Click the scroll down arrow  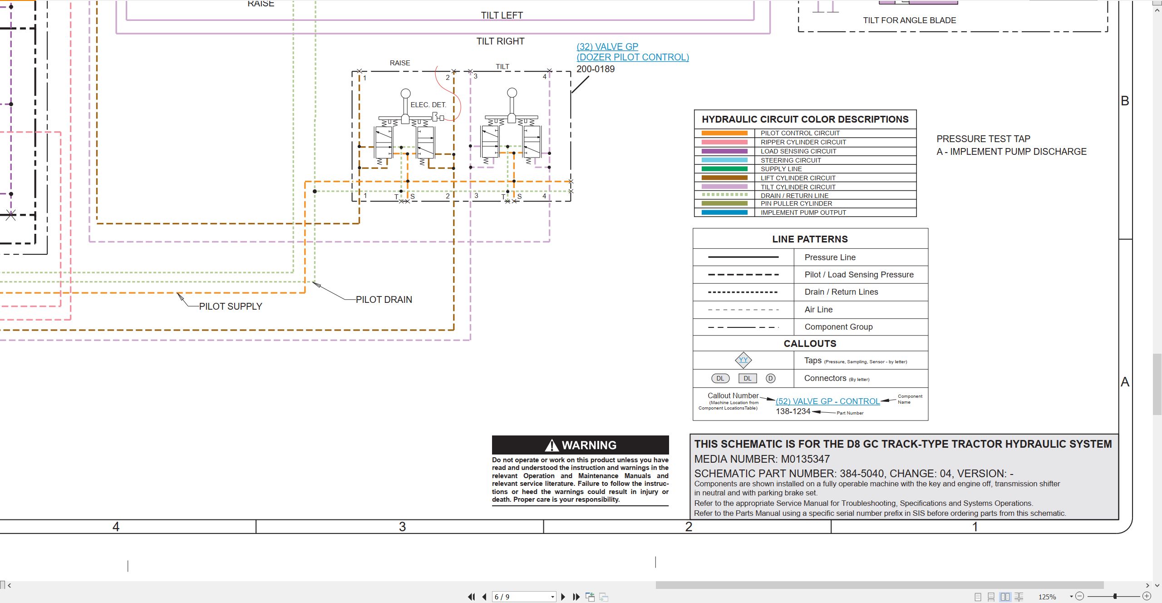point(1157,585)
